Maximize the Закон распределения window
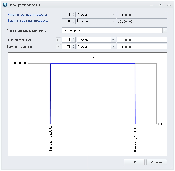Screen dimensions: 175x171 [x=160, y=5]
